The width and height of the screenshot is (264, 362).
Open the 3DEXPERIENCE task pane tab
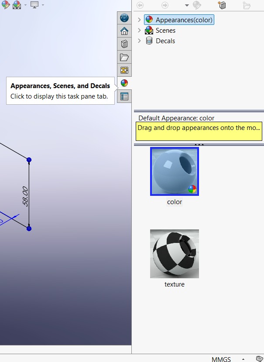click(x=124, y=18)
